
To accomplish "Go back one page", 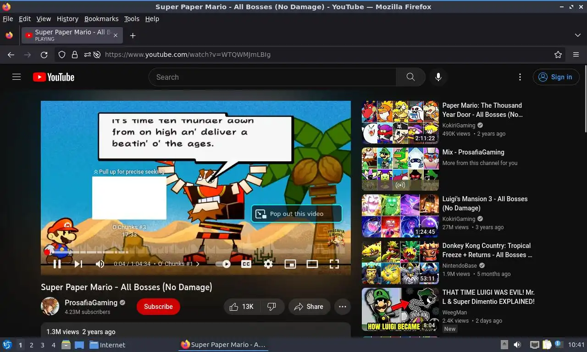I will (x=11, y=55).
